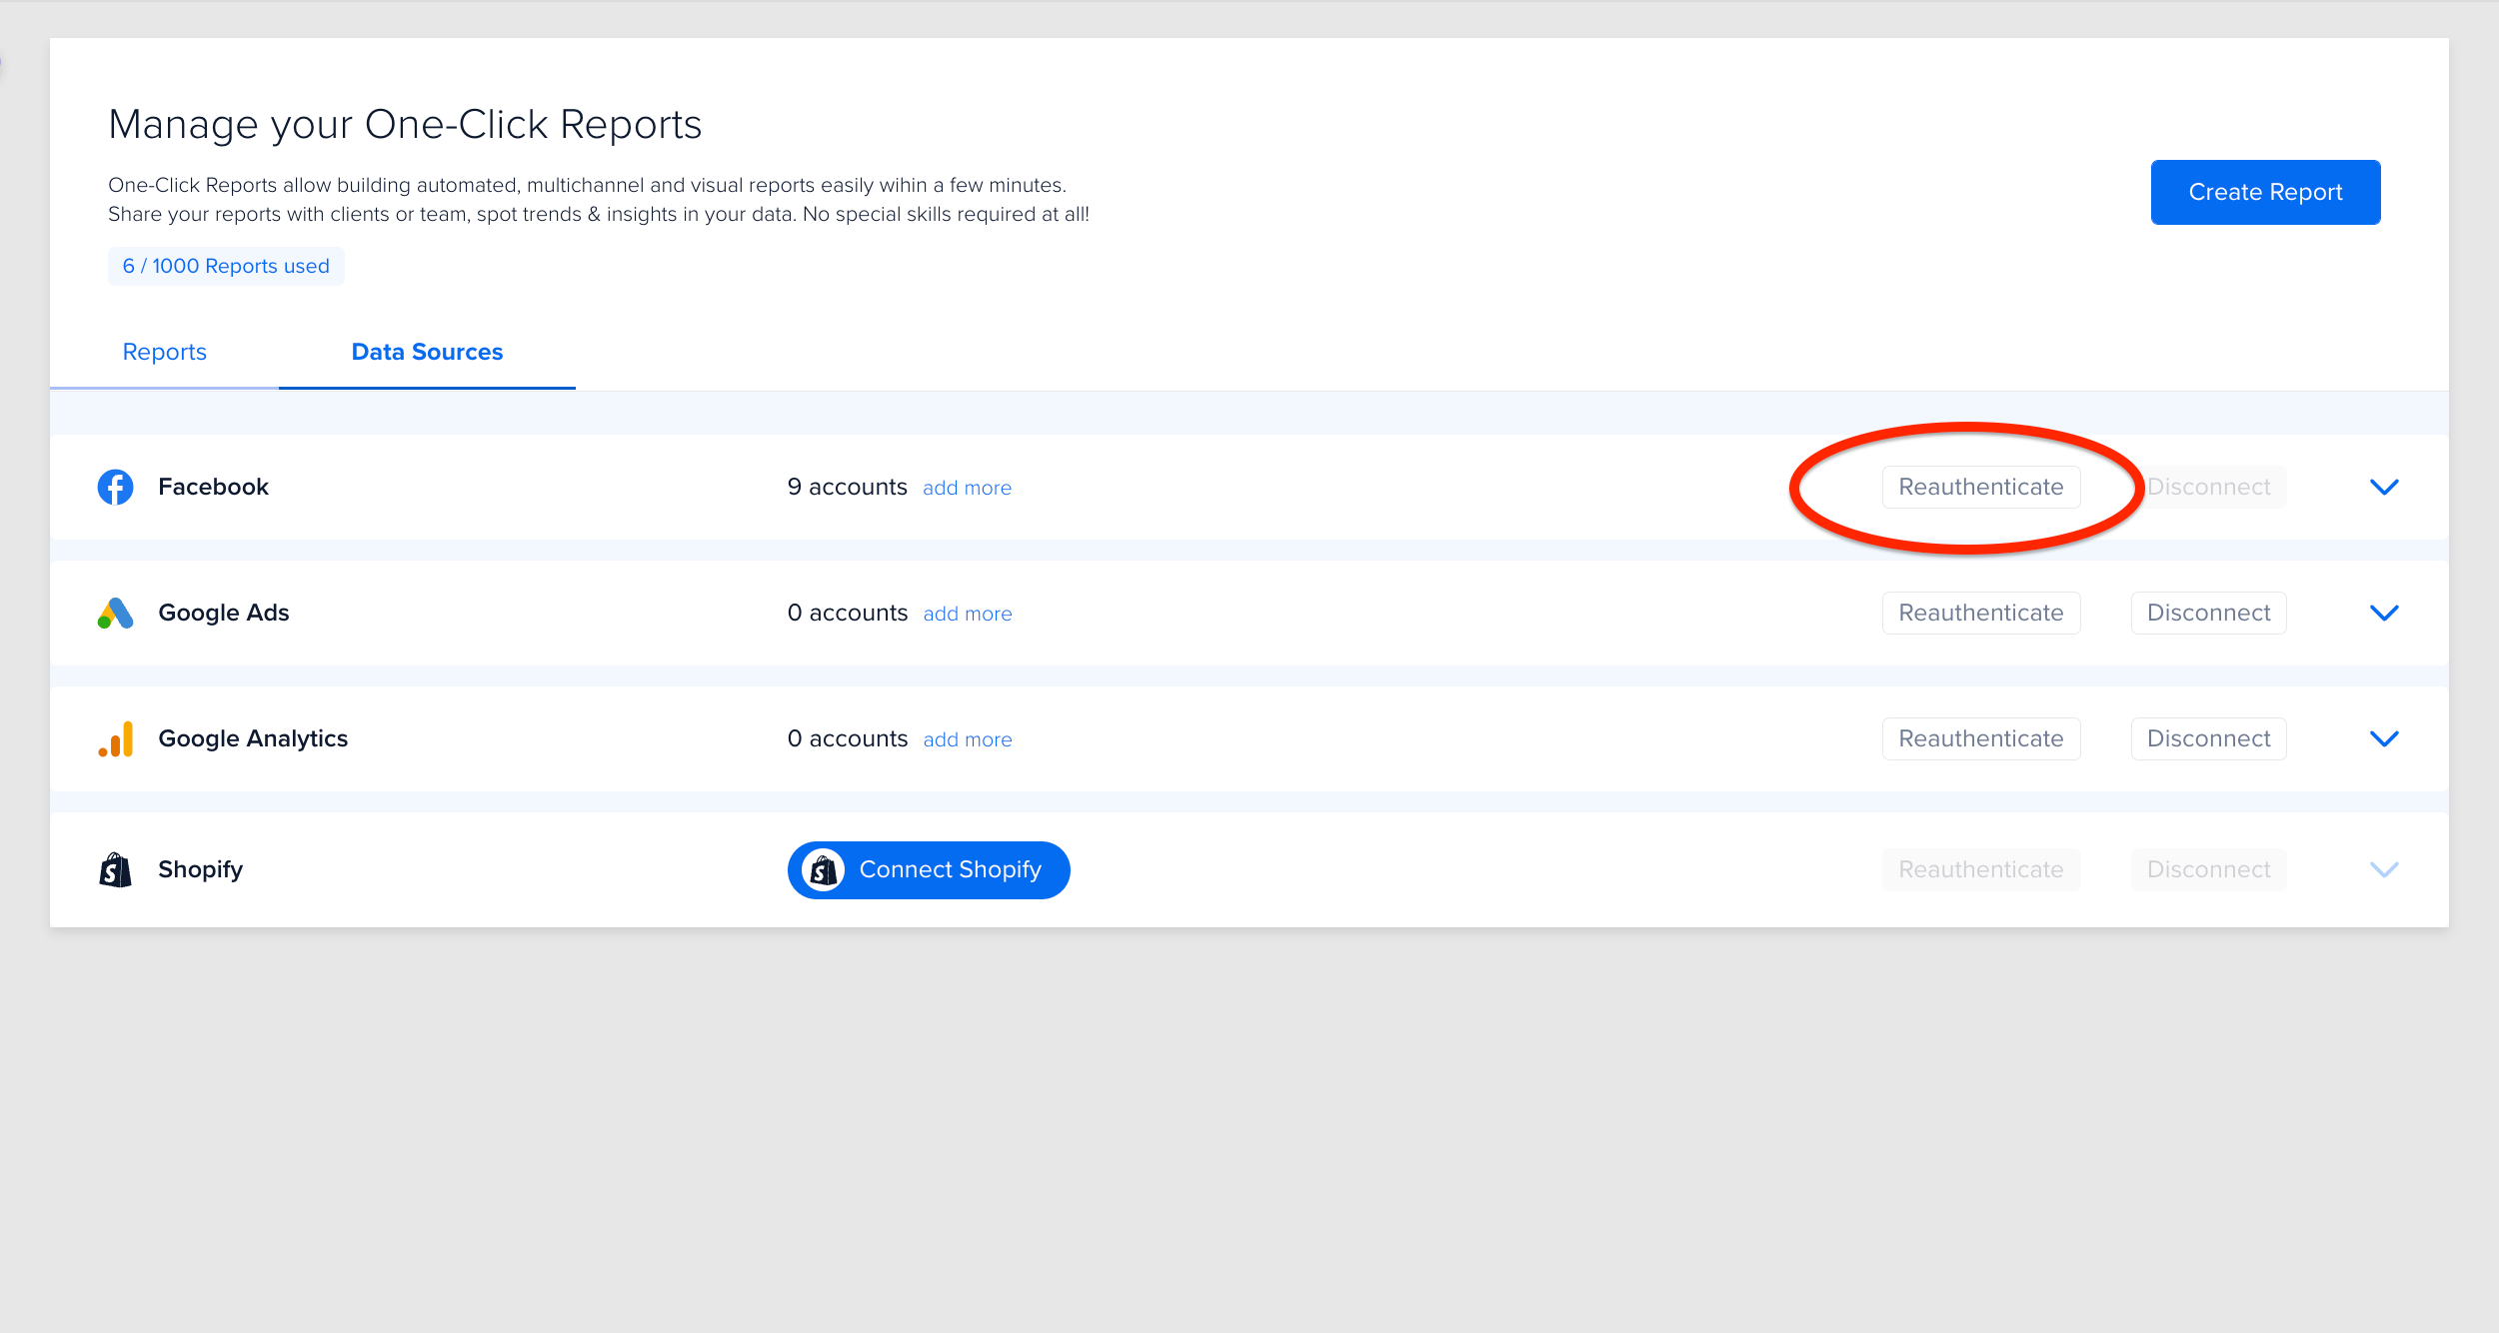Click the Shopify bag icon in the list
The height and width of the screenshot is (1333, 2499).
[115, 869]
